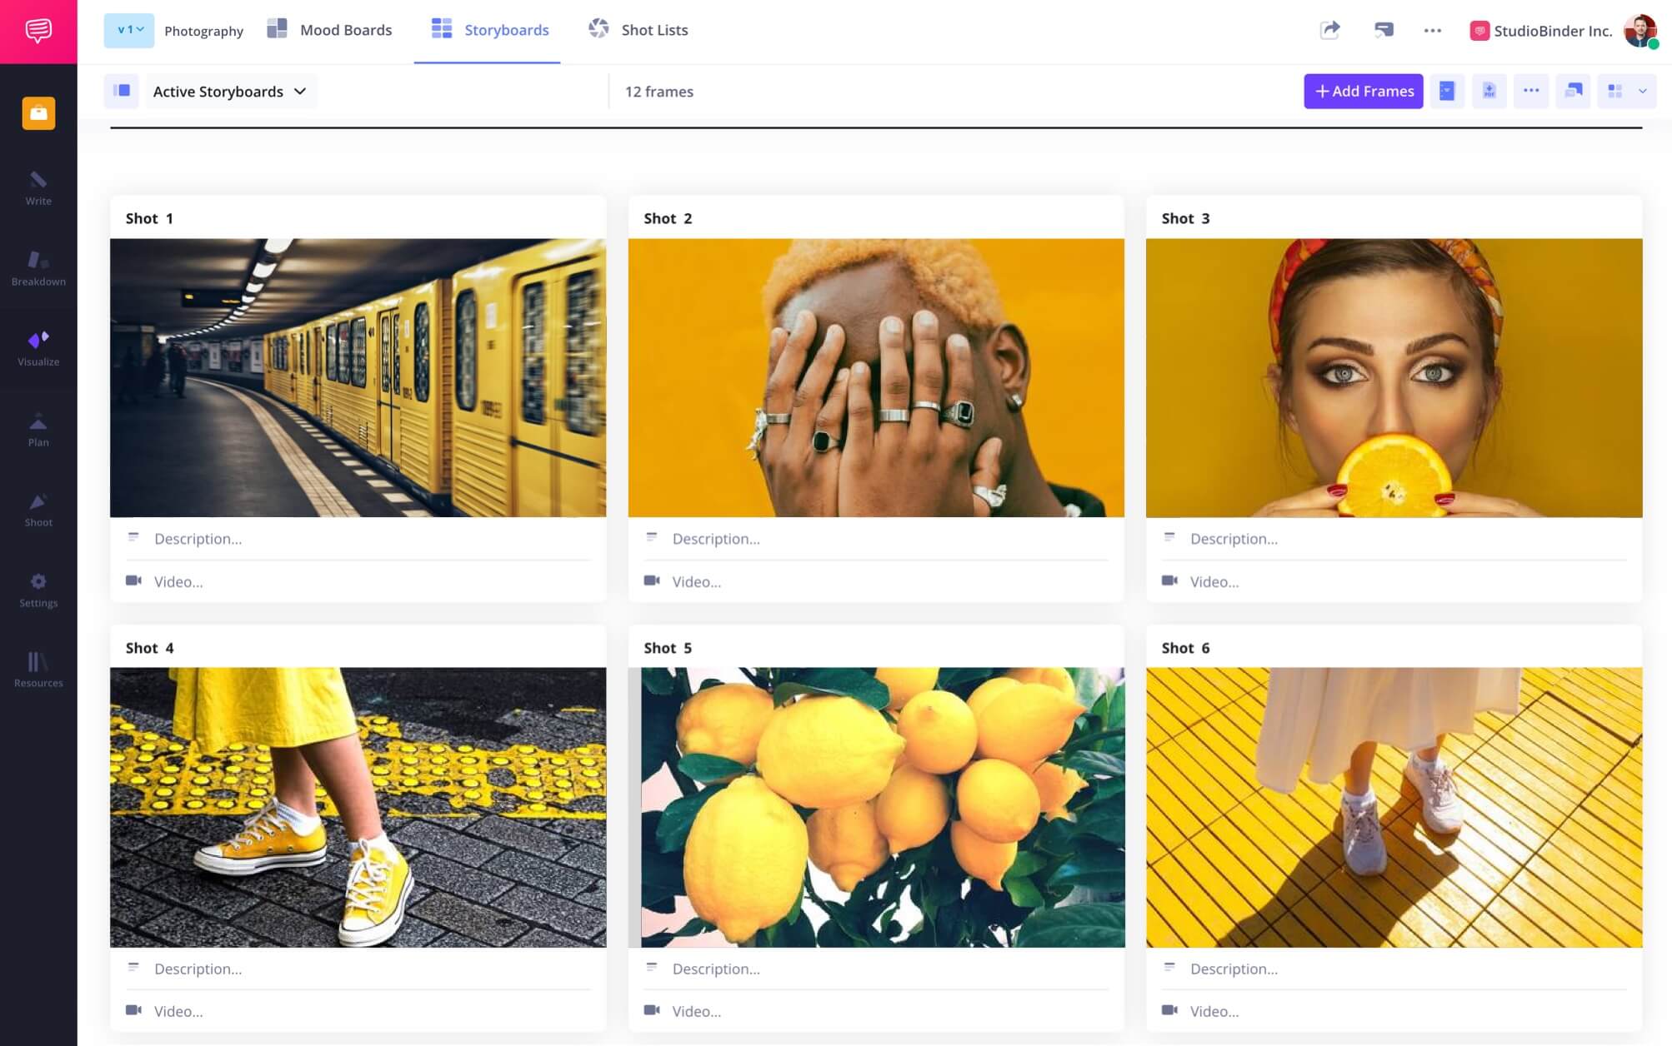The width and height of the screenshot is (1672, 1046).
Task: Open the comments icon in top bar
Action: (x=1384, y=30)
